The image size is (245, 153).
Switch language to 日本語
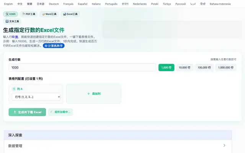tap(41, 4)
